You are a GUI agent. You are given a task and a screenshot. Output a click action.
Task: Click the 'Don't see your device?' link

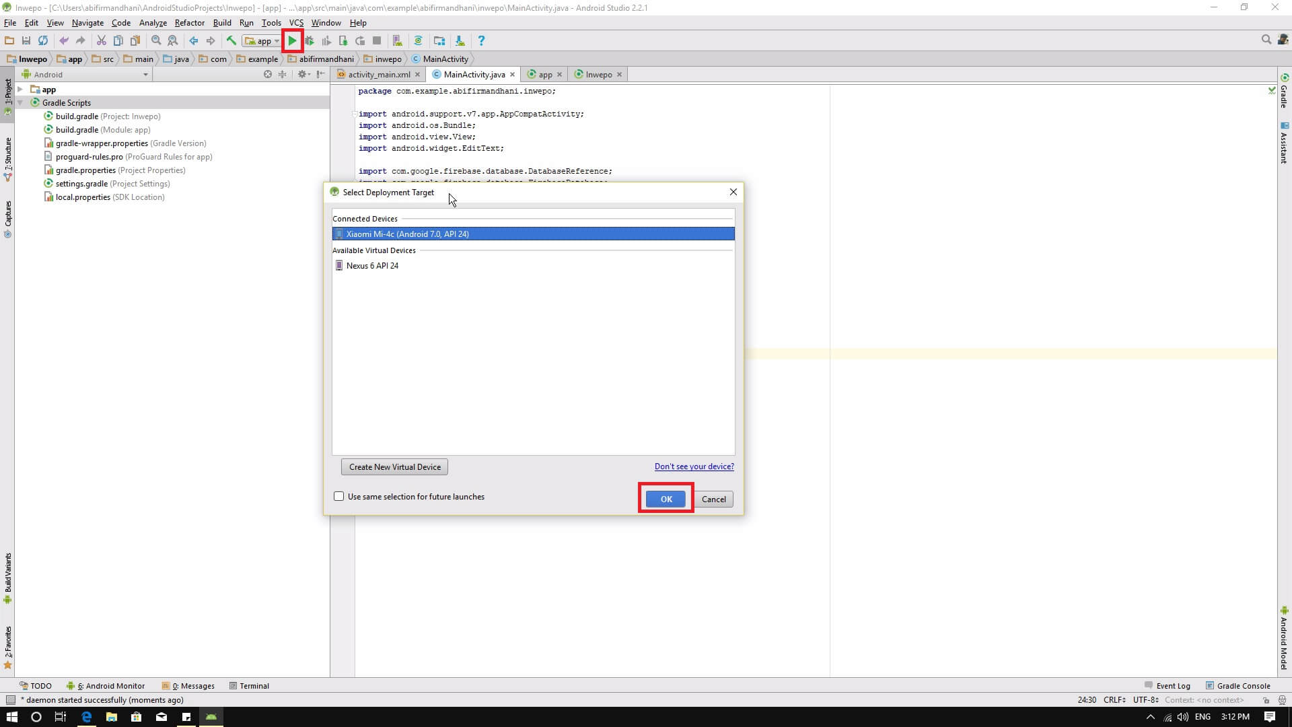(x=694, y=466)
